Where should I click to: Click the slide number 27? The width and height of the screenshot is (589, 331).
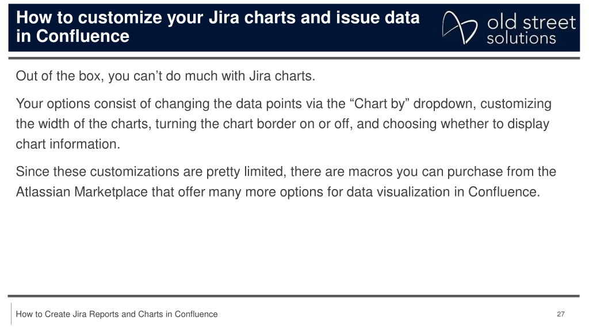(x=560, y=314)
